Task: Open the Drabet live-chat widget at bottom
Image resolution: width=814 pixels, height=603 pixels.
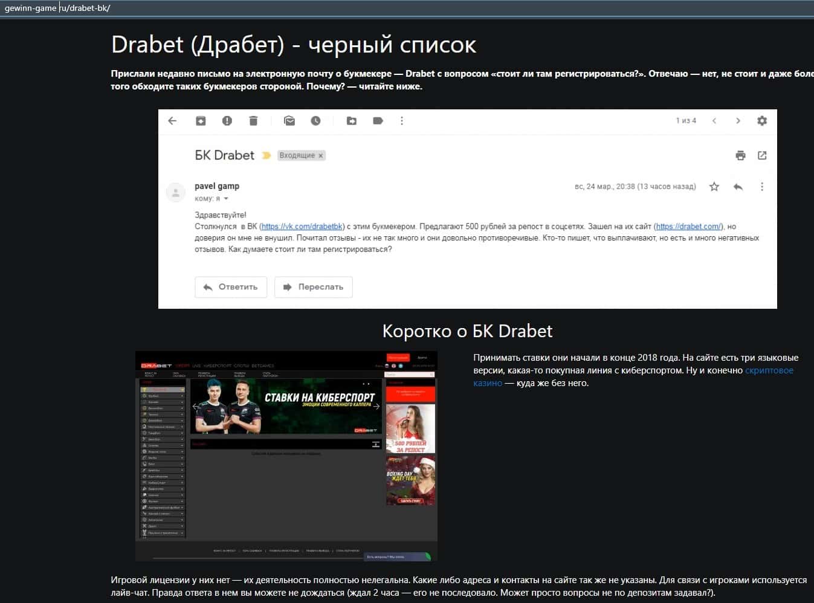Action: pyautogui.click(x=397, y=556)
